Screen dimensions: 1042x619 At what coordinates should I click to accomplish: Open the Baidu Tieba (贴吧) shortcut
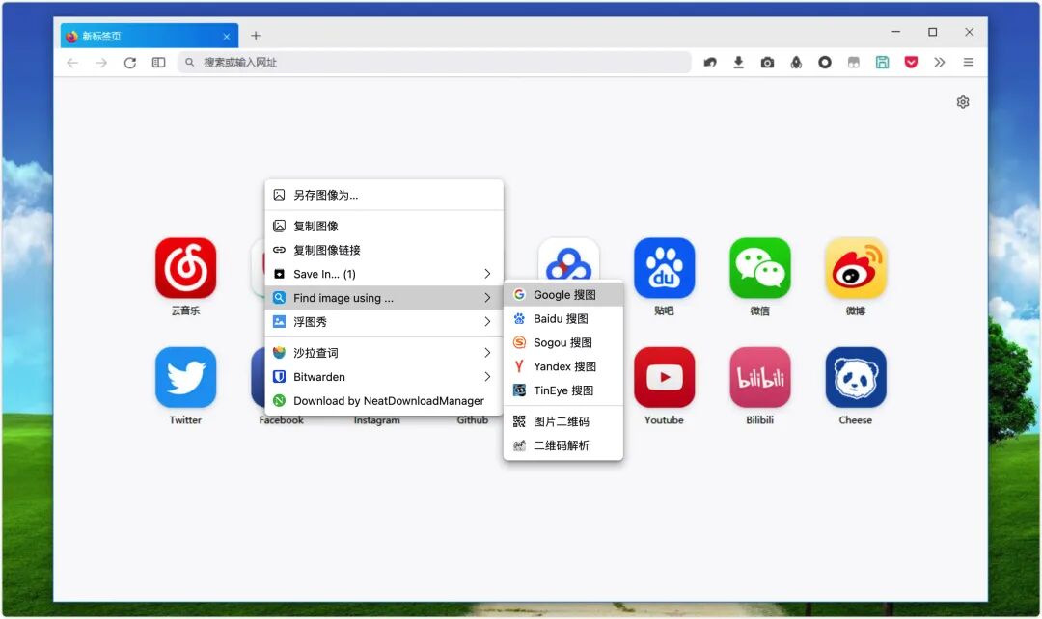coord(664,268)
